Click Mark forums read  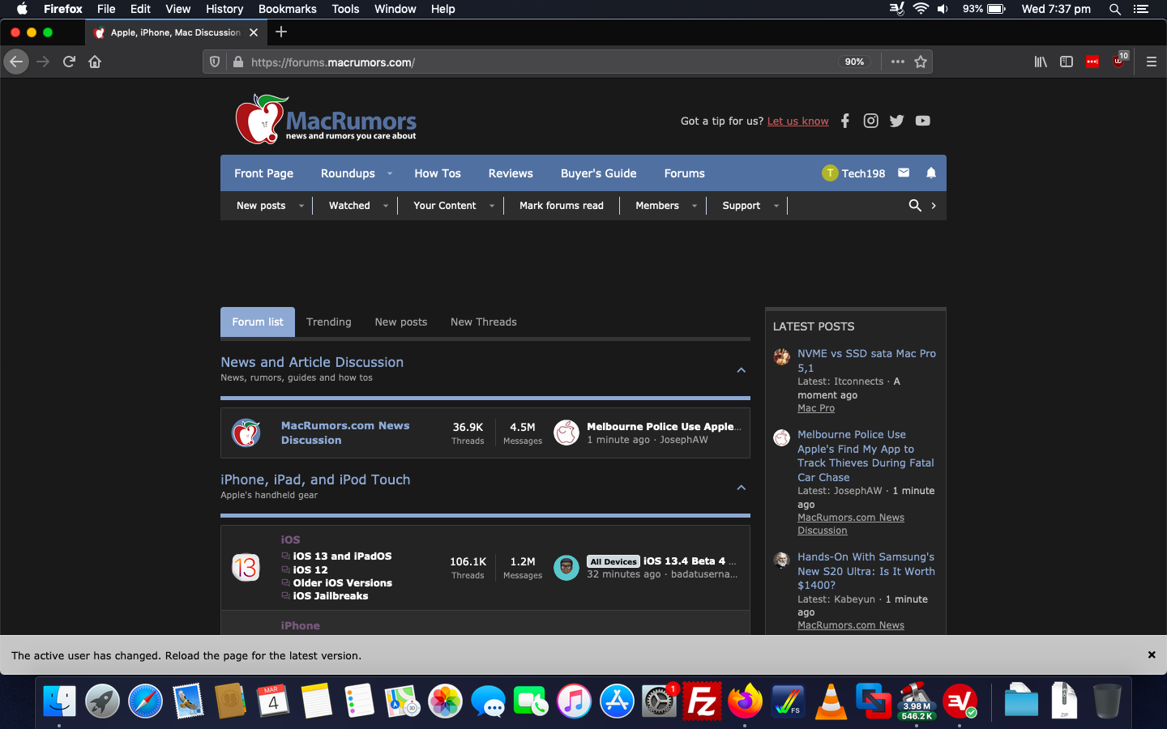click(562, 206)
